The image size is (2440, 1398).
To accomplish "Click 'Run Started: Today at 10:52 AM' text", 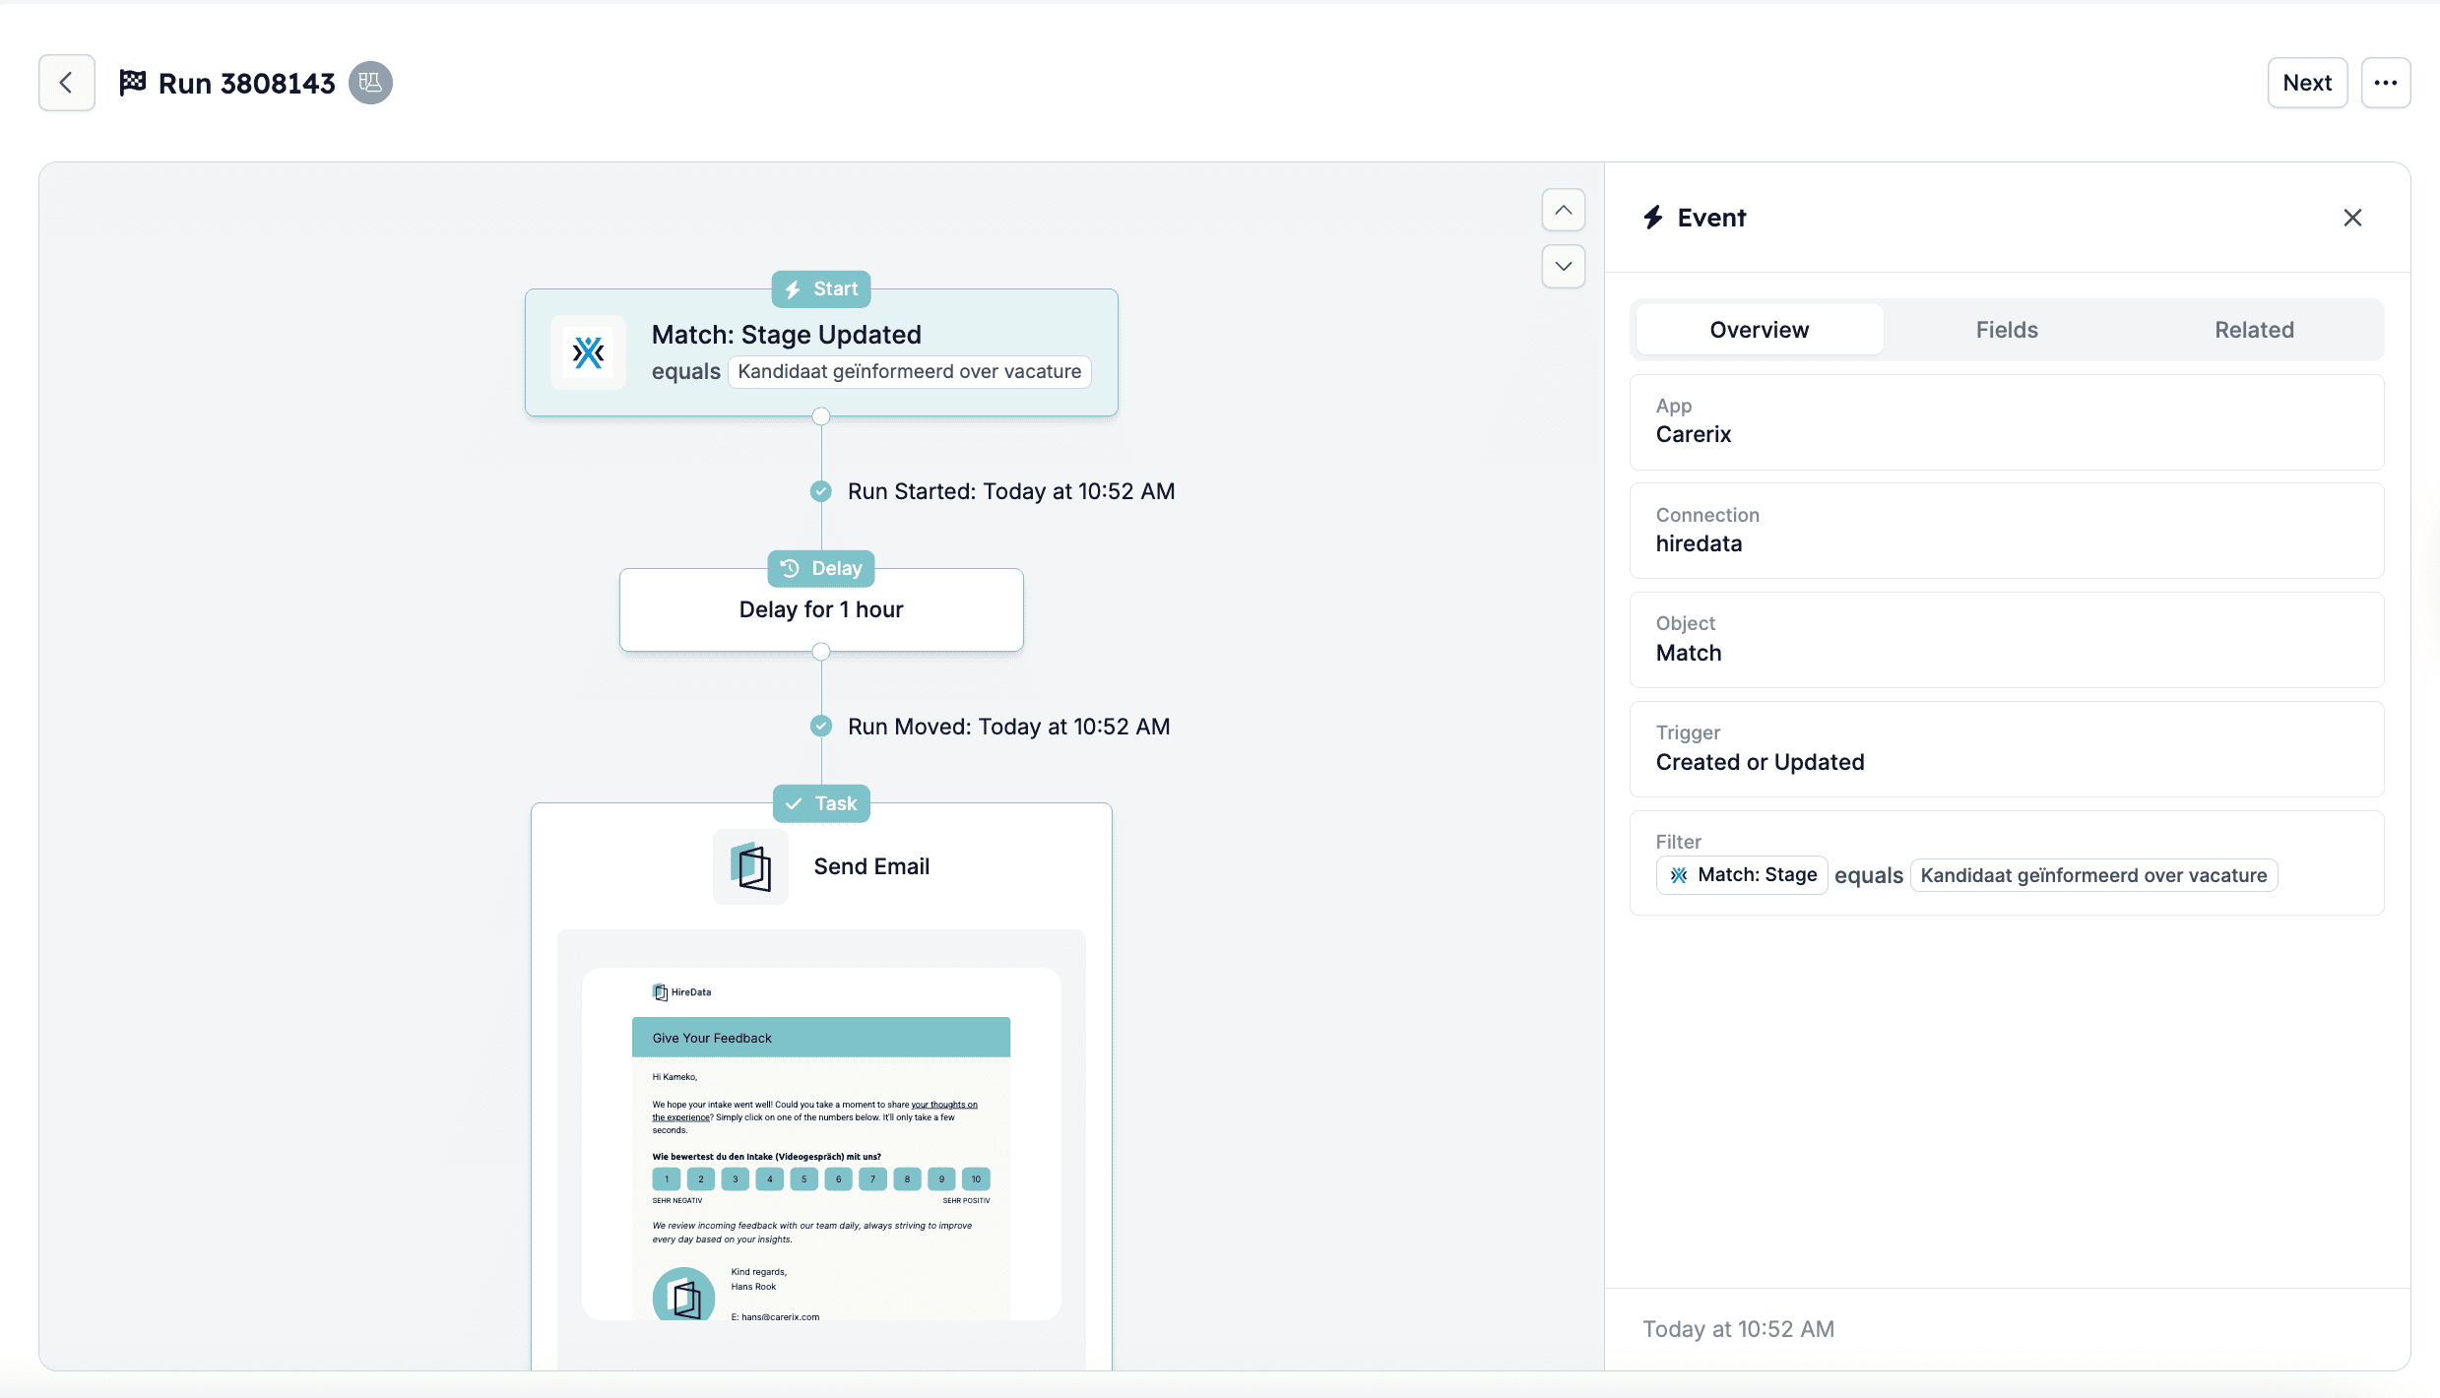I will 1011,491.
